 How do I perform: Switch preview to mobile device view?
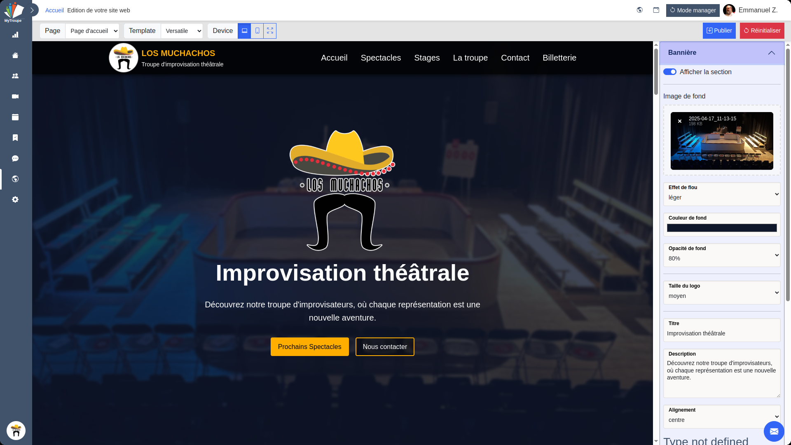(x=257, y=30)
